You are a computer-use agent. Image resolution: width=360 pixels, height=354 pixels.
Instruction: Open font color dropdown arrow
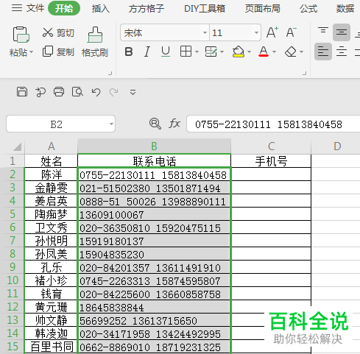pos(275,52)
